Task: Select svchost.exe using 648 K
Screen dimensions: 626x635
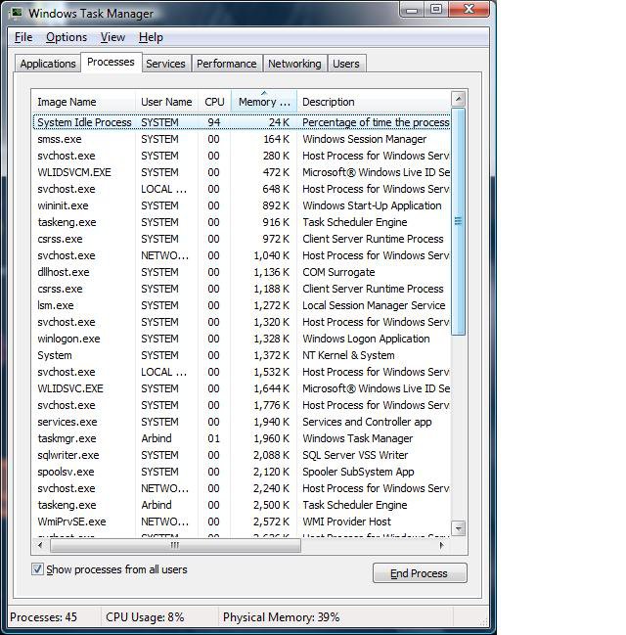Action: (242, 189)
